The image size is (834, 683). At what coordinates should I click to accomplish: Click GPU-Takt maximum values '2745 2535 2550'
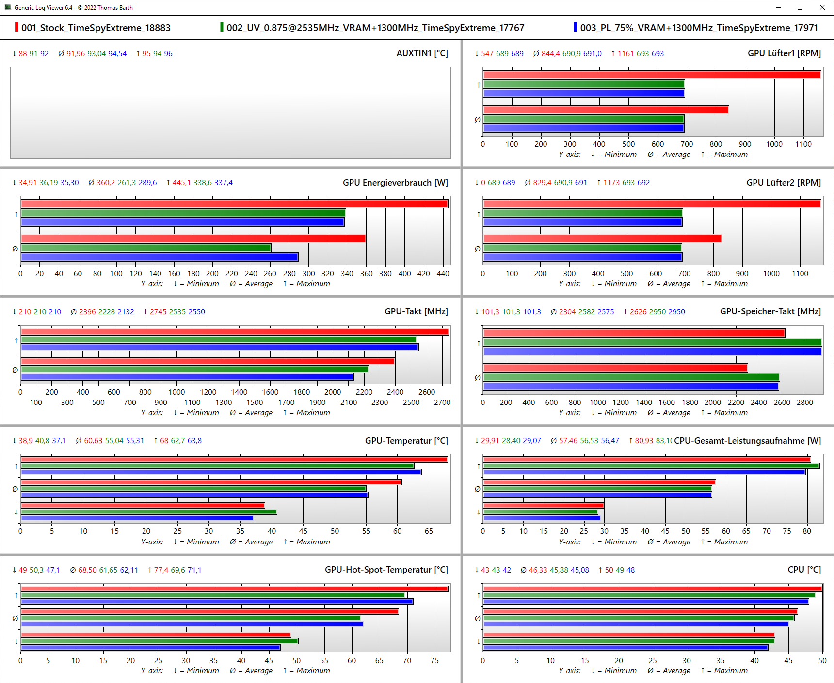177,312
